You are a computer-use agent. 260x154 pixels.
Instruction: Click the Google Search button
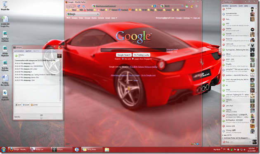click(x=124, y=55)
